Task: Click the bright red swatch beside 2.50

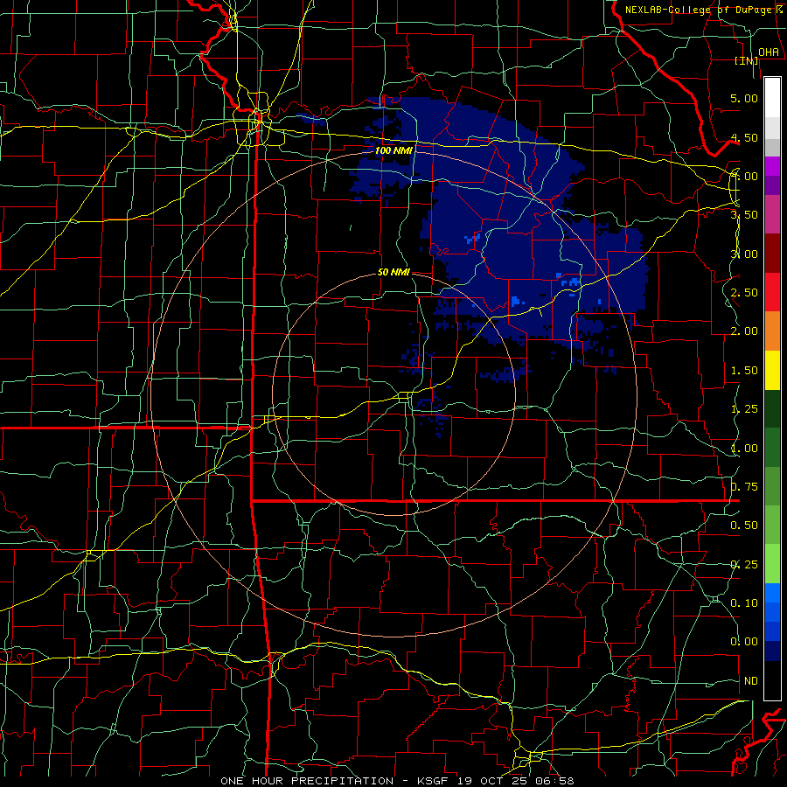Action: 772,293
